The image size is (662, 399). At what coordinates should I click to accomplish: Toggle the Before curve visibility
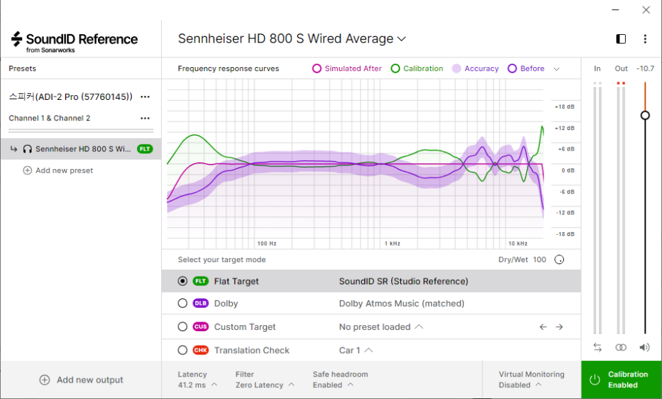tap(526, 68)
